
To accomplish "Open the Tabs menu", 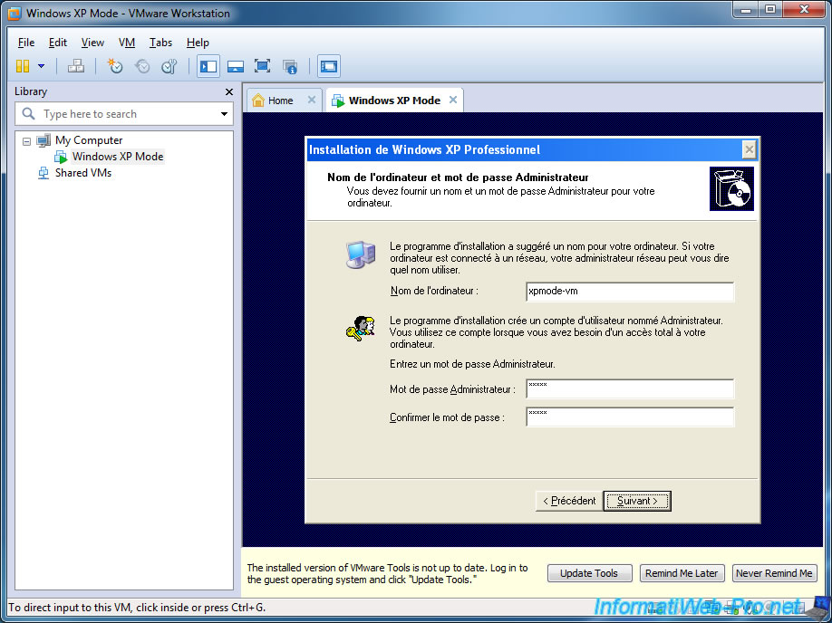I will (160, 43).
